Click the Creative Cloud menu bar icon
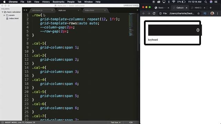Screen dimensions: 221x124 (159, 2)
